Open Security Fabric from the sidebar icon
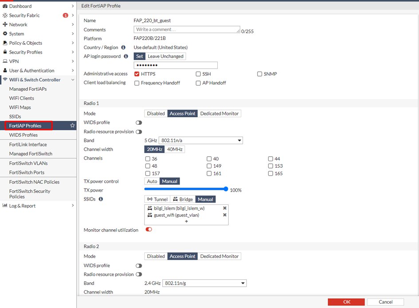Image resolution: width=419 pixels, height=308 pixels. [4, 15]
